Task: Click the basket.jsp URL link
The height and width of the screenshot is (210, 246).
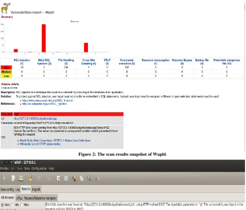Action: point(35,119)
